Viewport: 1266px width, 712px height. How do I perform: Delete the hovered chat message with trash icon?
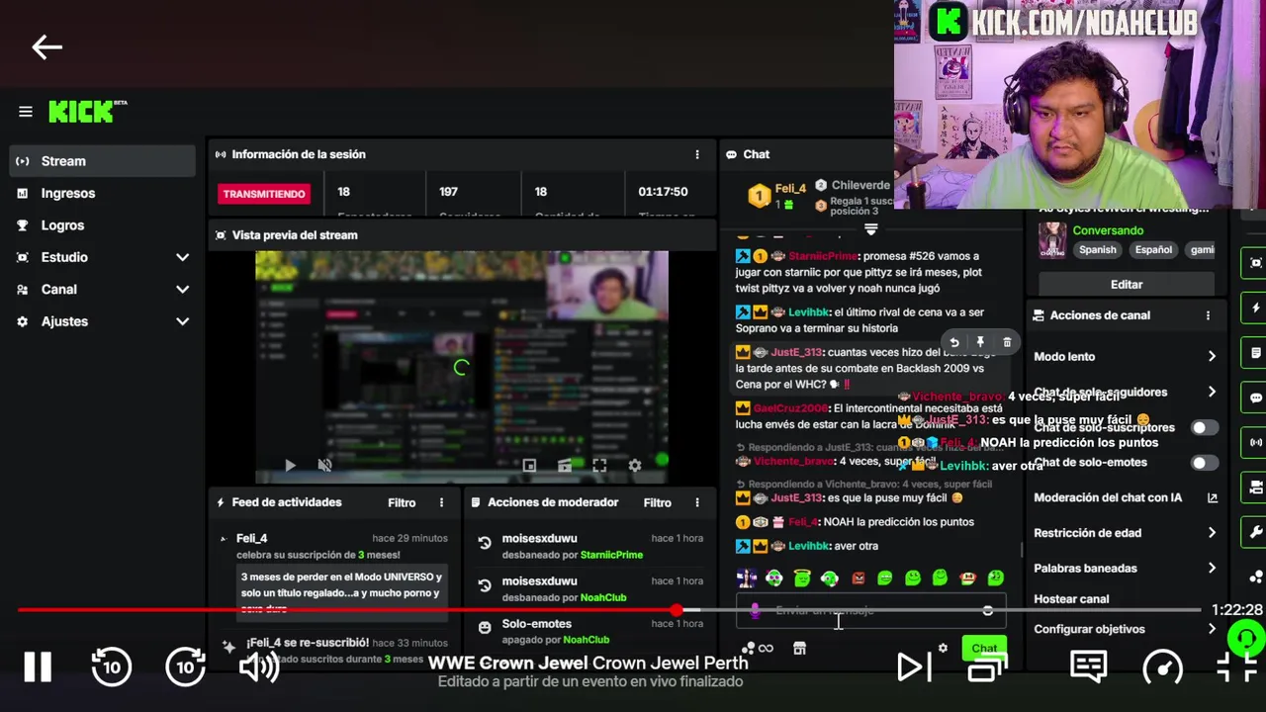pyautogui.click(x=1007, y=342)
